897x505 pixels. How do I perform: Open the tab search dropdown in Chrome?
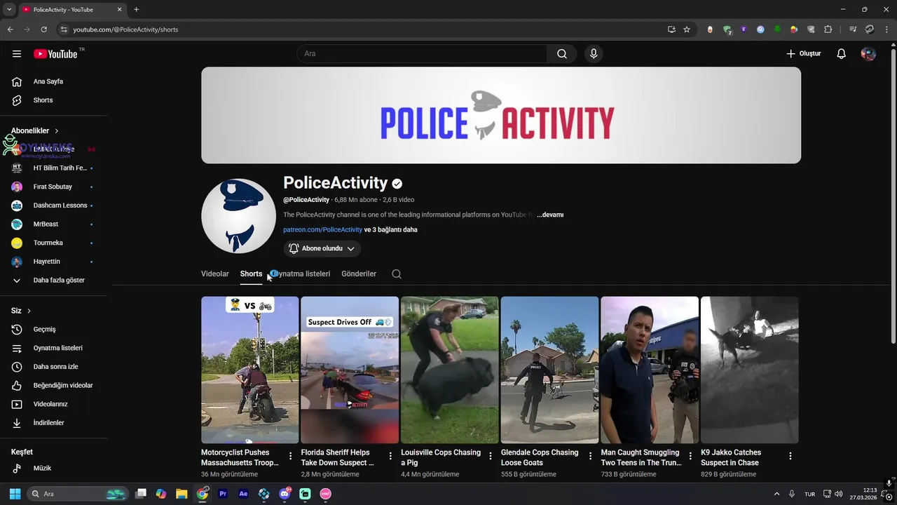click(x=9, y=10)
